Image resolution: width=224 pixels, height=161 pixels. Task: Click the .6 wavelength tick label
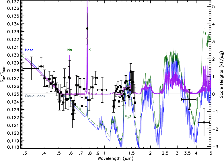tap(71, 153)
